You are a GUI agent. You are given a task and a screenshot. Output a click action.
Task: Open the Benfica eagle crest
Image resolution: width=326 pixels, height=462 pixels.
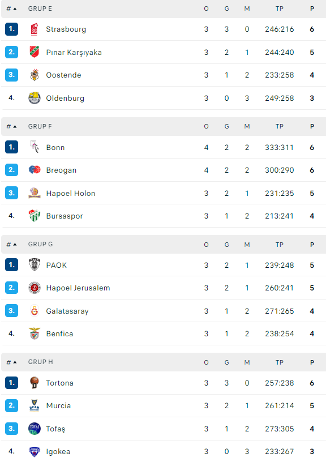click(x=35, y=333)
